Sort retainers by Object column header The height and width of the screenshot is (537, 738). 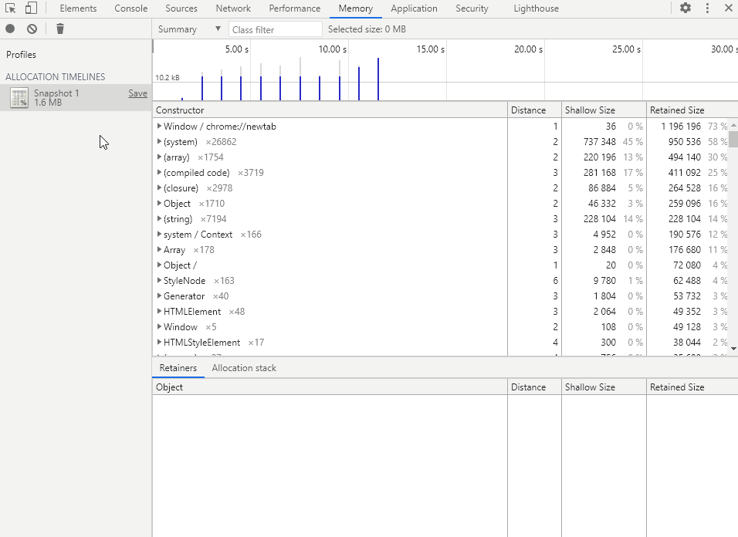click(330, 387)
